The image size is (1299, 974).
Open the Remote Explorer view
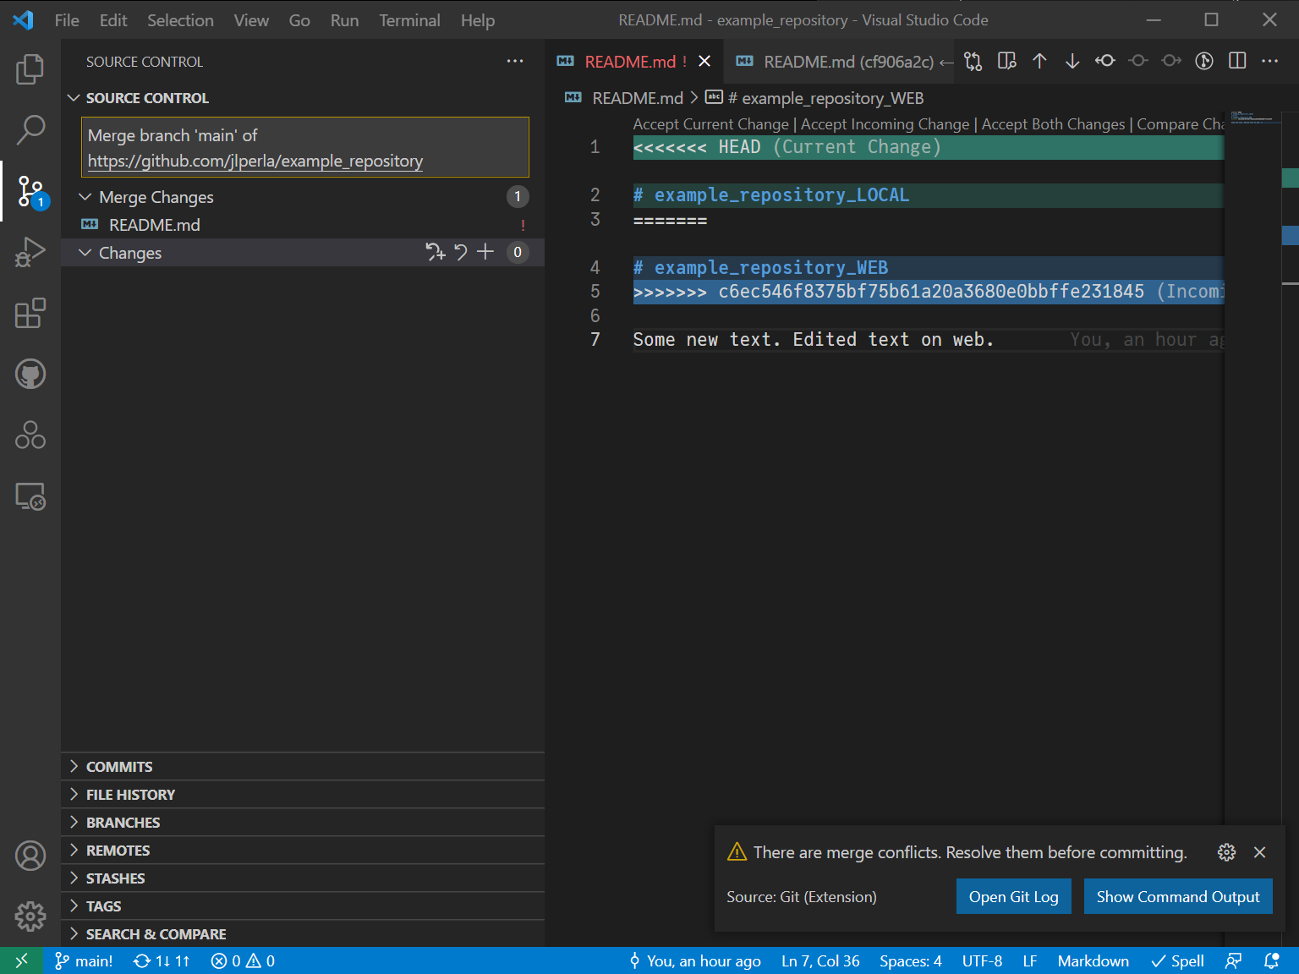click(x=30, y=496)
